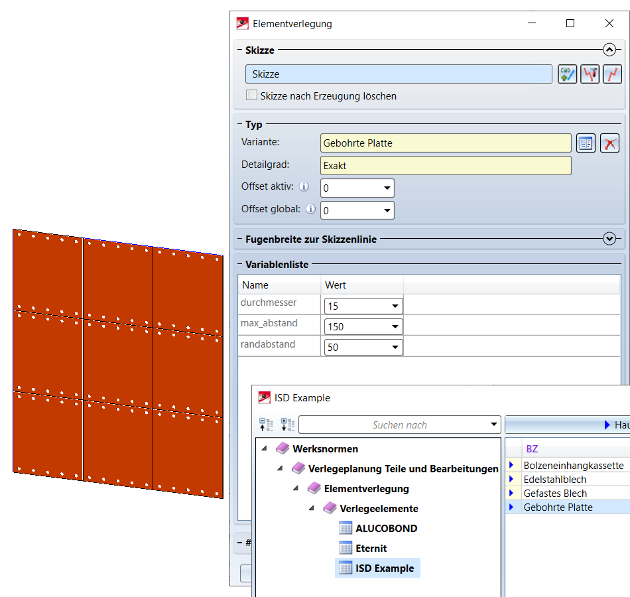
Task: Expand the 'Fugenbreite zur Skizzenlinie' section
Action: (609, 239)
